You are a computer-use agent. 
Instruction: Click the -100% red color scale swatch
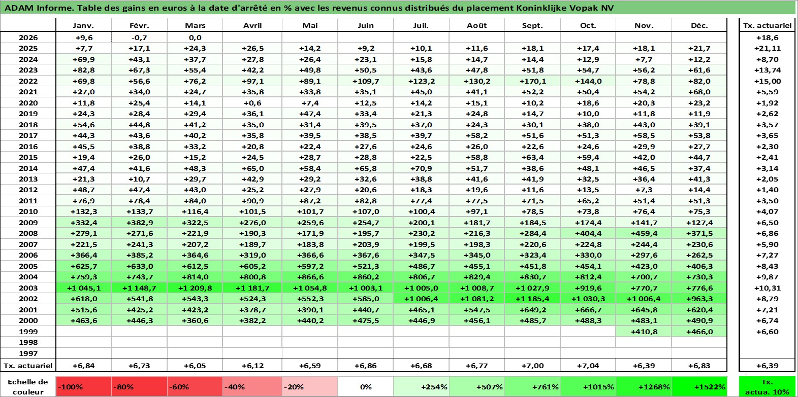[84, 387]
